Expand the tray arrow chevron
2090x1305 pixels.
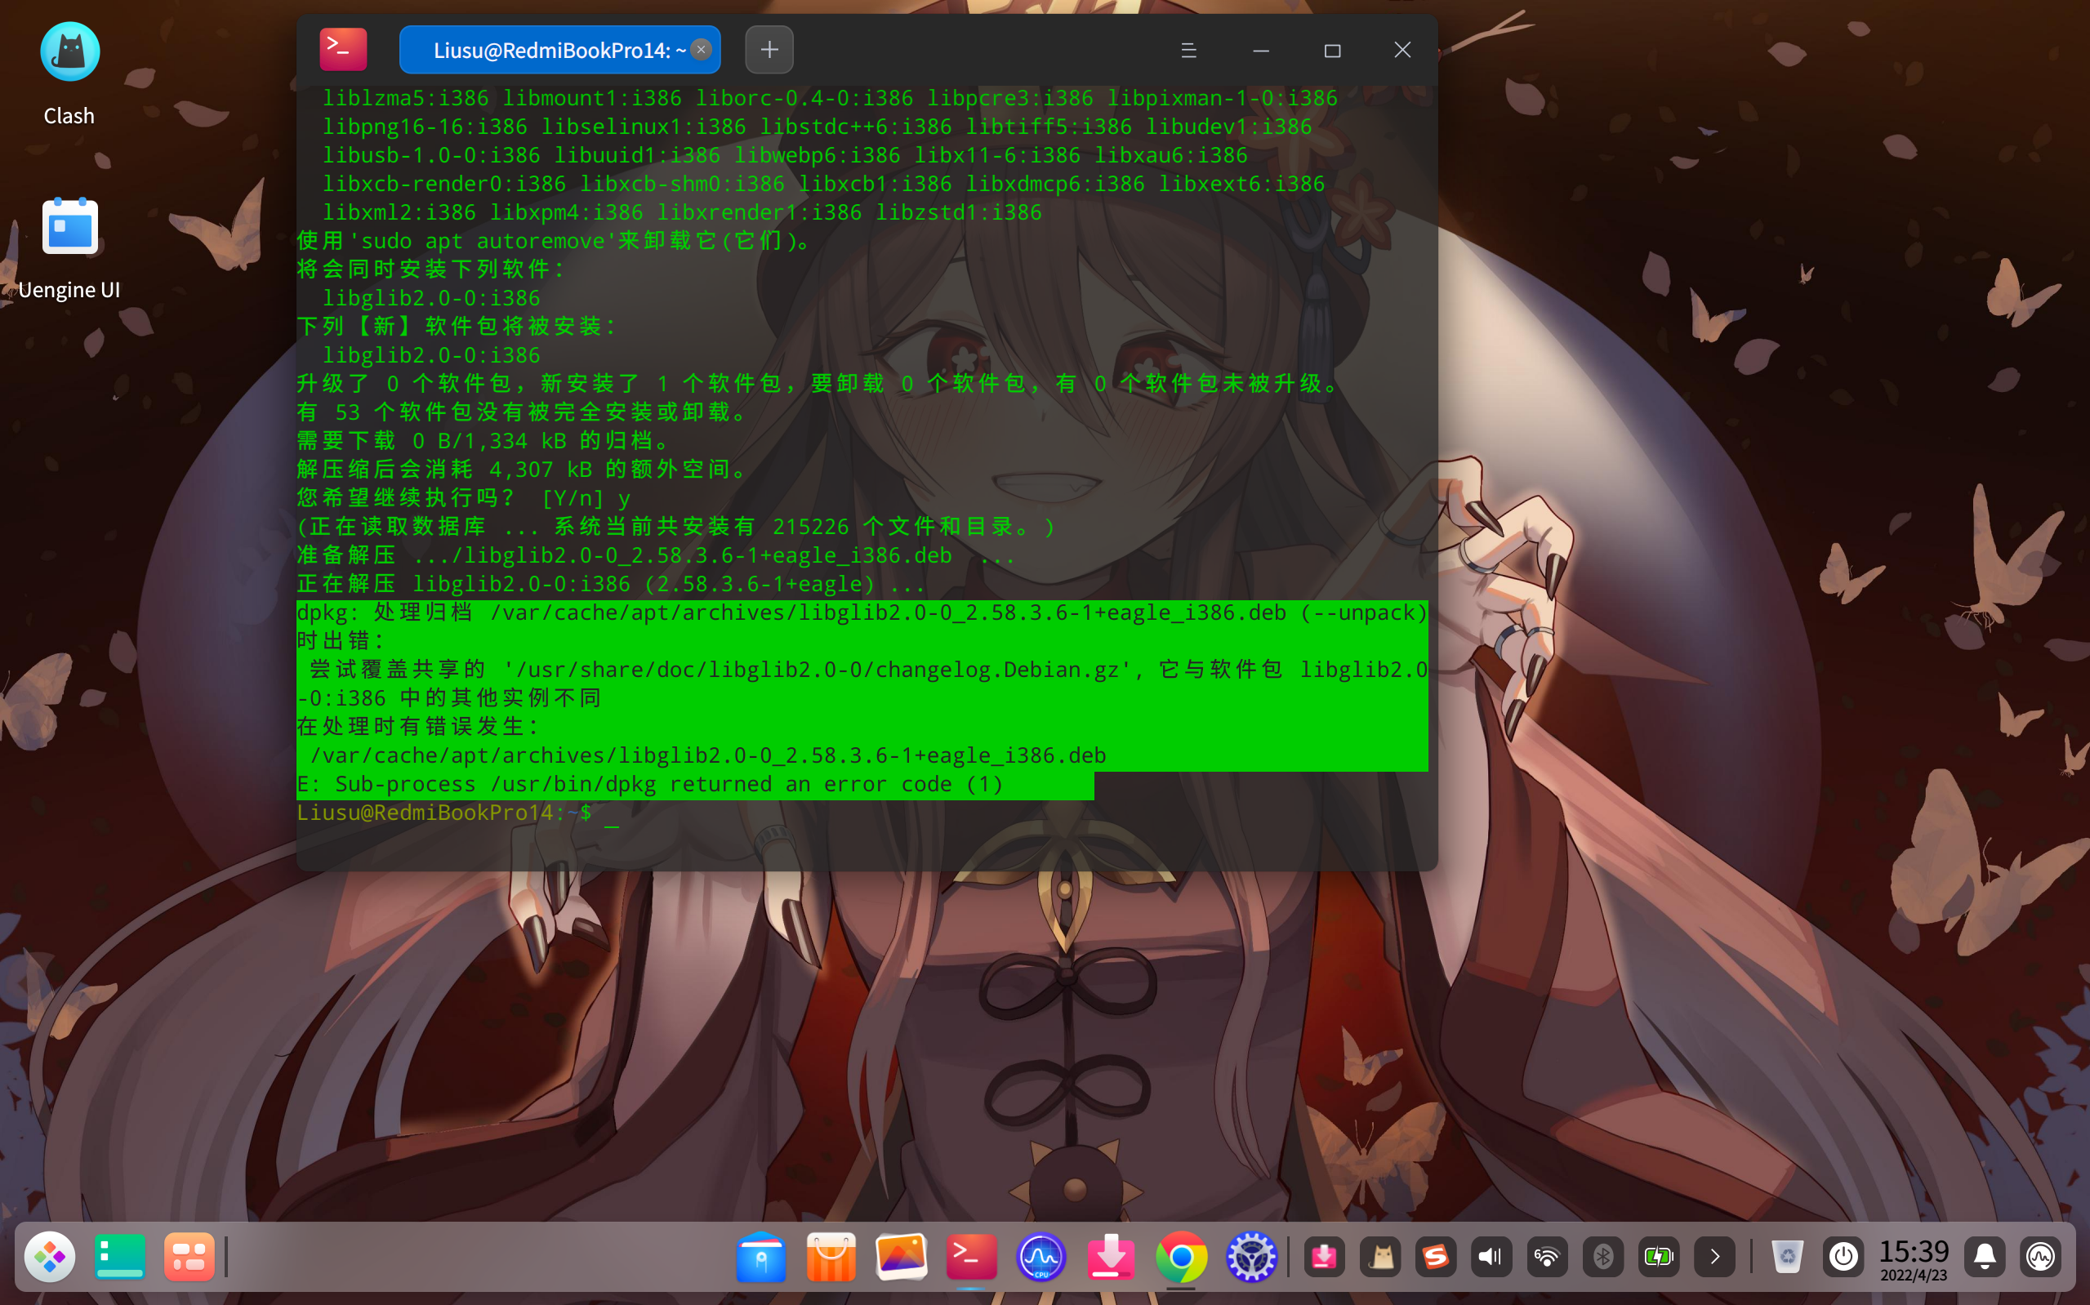tap(1714, 1257)
